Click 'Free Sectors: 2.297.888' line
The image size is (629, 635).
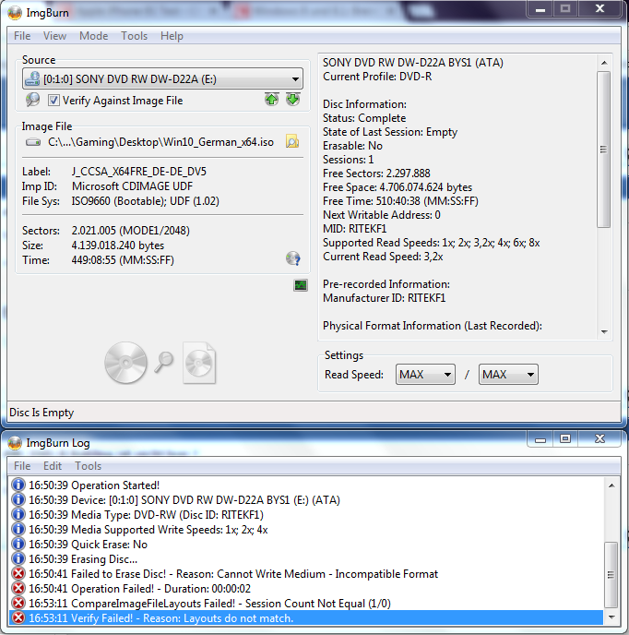tap(376, 174)
